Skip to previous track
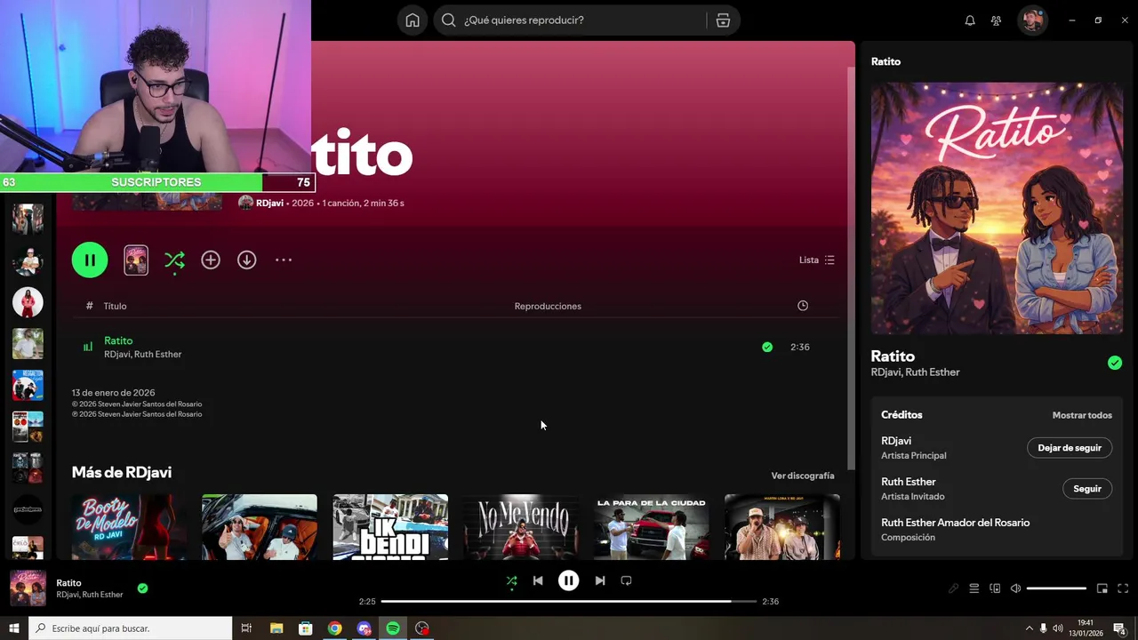The width and height of the screenshot is (1138, 640). point(538,580)
